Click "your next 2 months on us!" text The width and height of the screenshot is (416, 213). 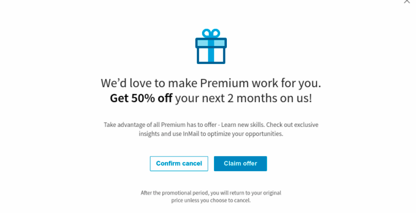coord(243,98)
